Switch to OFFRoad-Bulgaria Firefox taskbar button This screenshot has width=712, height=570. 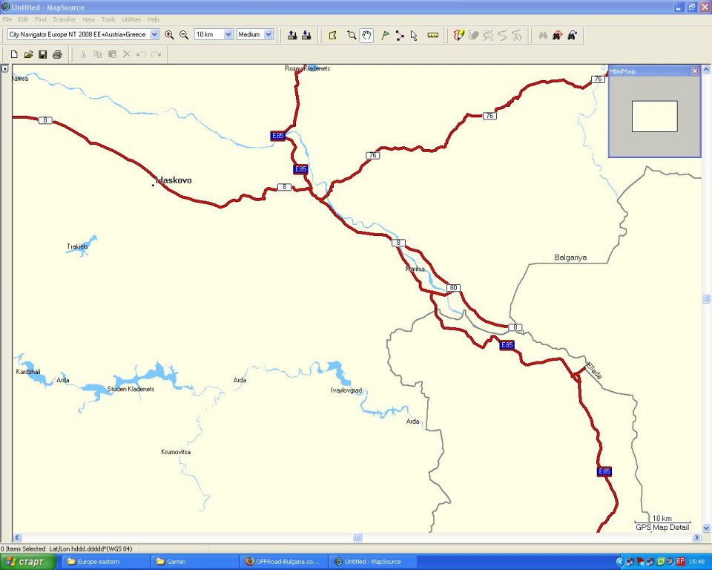(283, 562)
